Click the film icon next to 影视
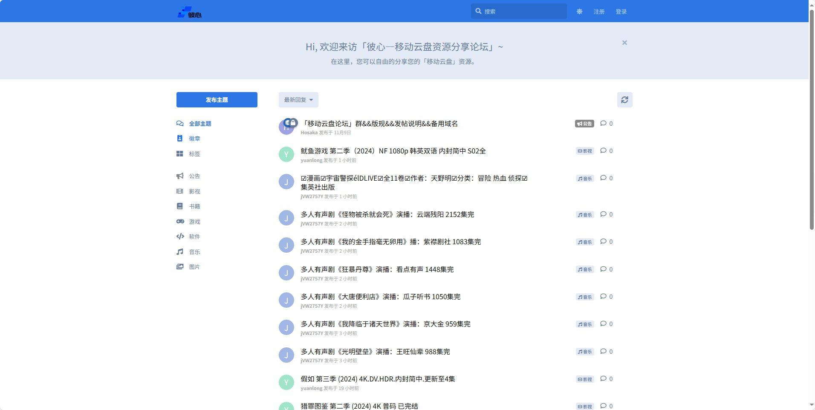Image resolution: width=815 pixels, height=410 pixels. [x=180, y=191]
